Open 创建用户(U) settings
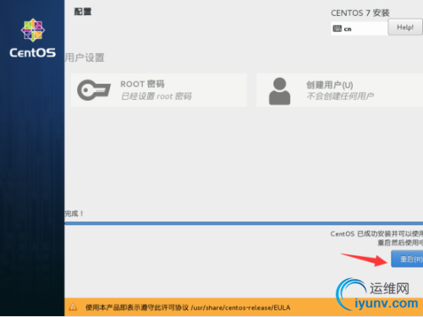Viewport: 423px width, 317px height. pyautogui.click(x=339, y=90)
